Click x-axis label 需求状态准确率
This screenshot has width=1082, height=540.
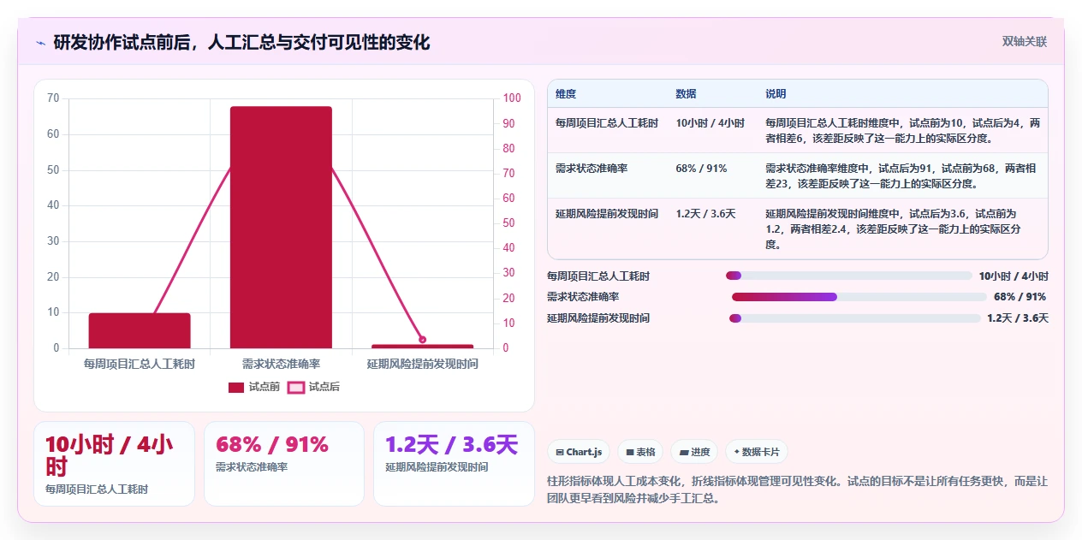pyautogui.click(x=281, y=364)
